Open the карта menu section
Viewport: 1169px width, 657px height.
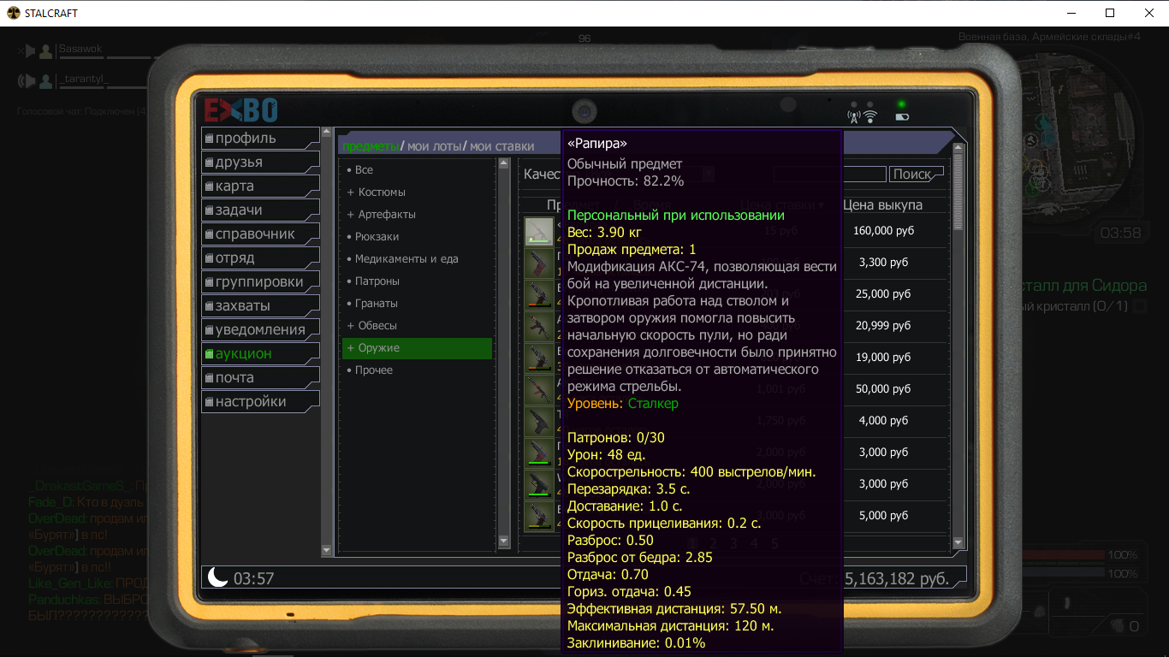pyautogui.click(x=260, y=186)
